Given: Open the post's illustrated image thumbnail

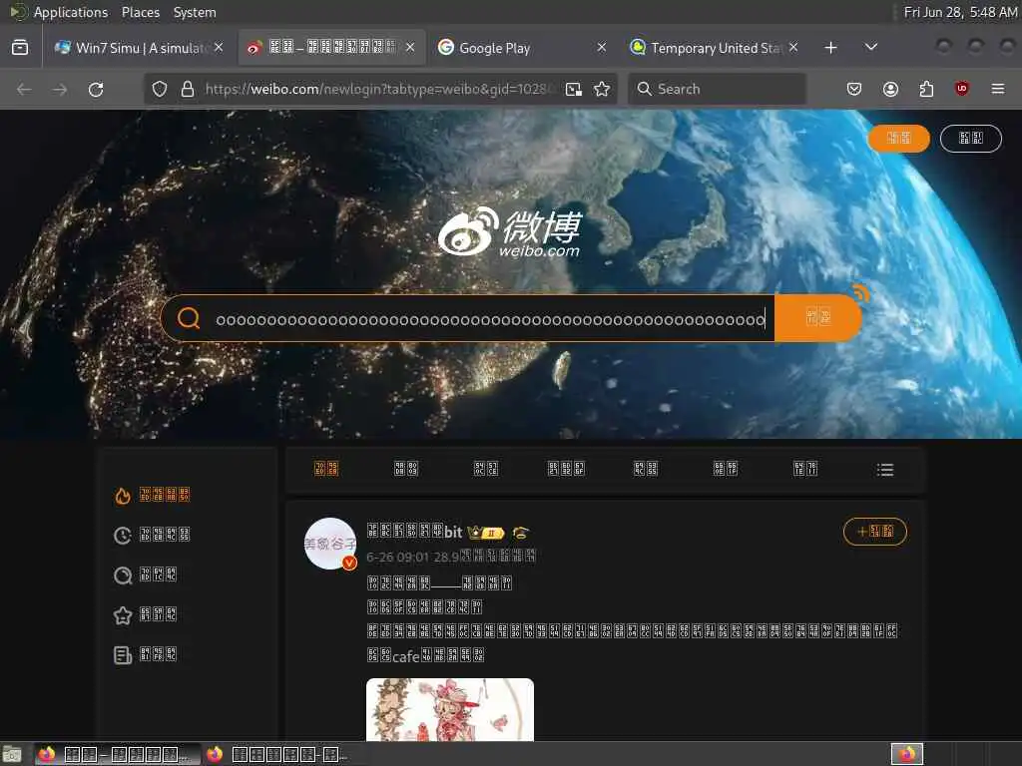Looking at the screenshot, I should pos(450,709).
